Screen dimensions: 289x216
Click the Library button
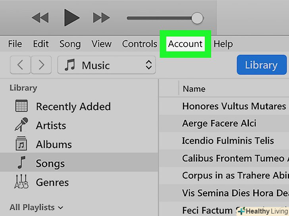261,65
